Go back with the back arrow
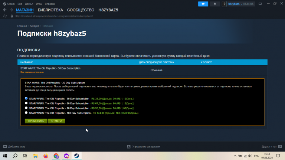The height and width of the screenshot is (160, 285). point(5,10)
